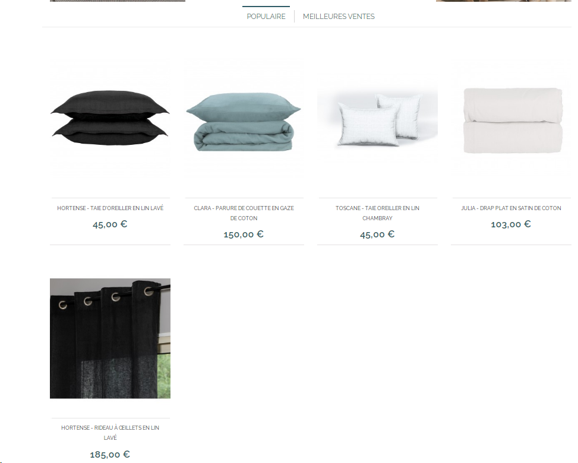Go to Julia - Drap plat en satin de coton
The image size is (578, 463).
click(x=511, y=208)
